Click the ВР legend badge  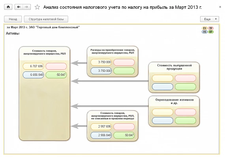[x=211, y=32]
